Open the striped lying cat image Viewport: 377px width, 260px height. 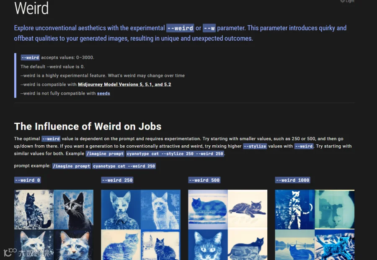248,209
